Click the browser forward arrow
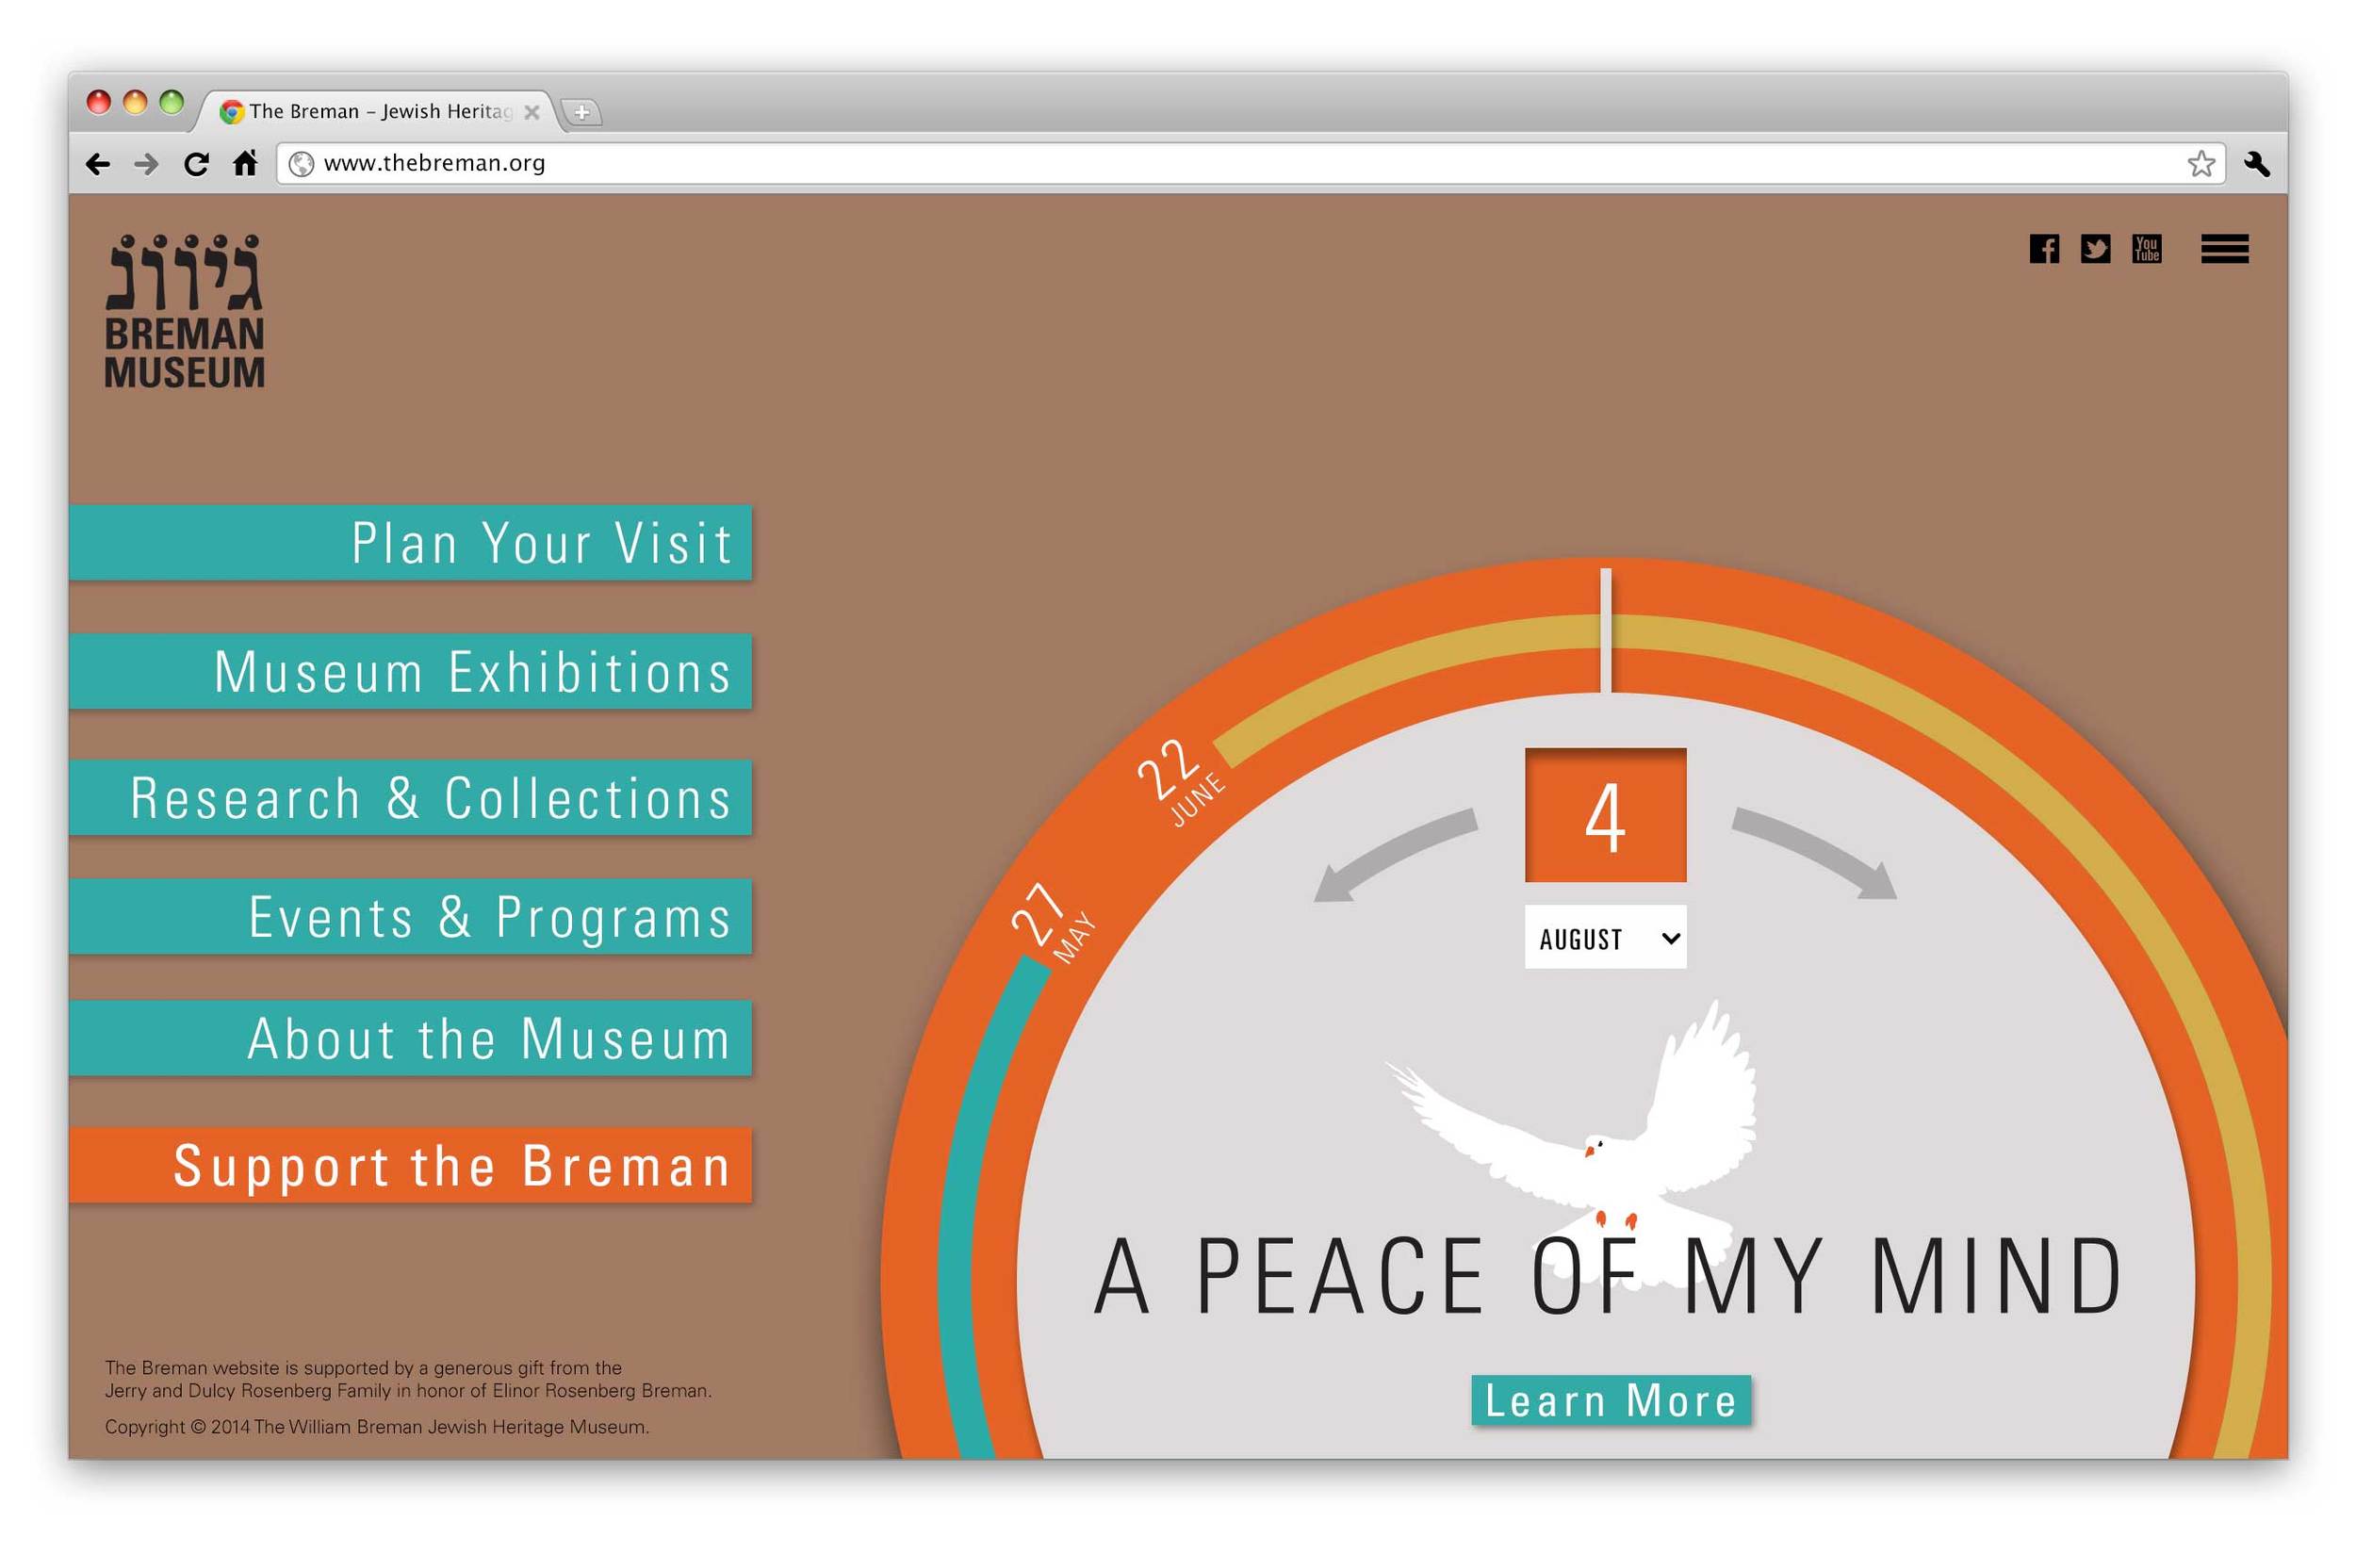This screenshot has height=1554, width=2356. tap(147, 164)
